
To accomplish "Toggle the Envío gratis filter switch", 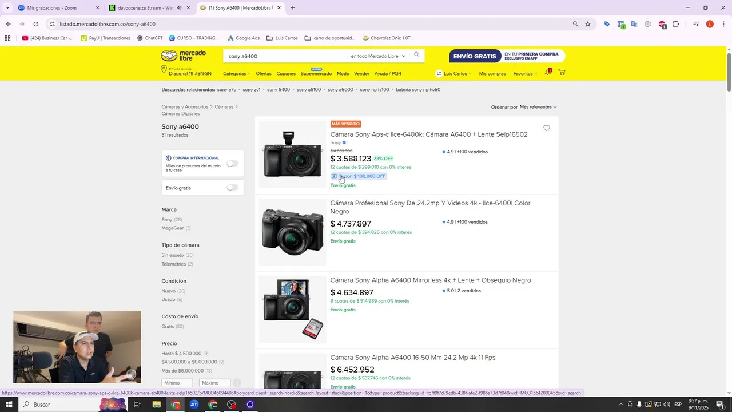I will pyautogui.click(x=232, y=188).
